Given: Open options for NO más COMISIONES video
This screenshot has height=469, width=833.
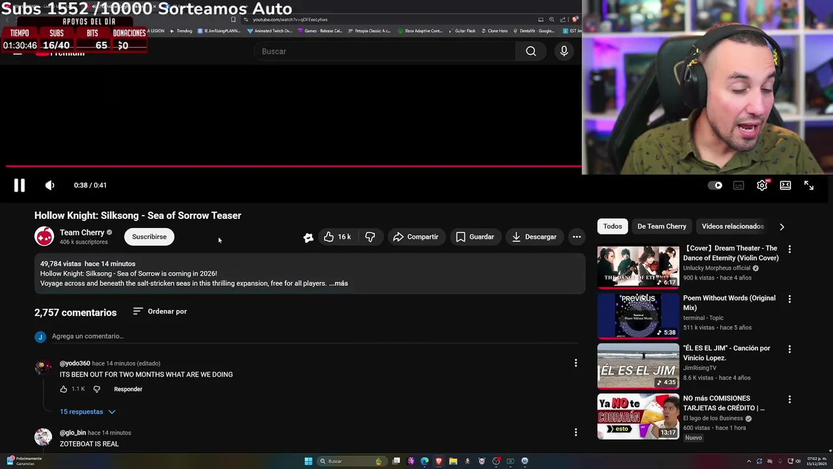Looking at the screenshot, I should point(789,399).
